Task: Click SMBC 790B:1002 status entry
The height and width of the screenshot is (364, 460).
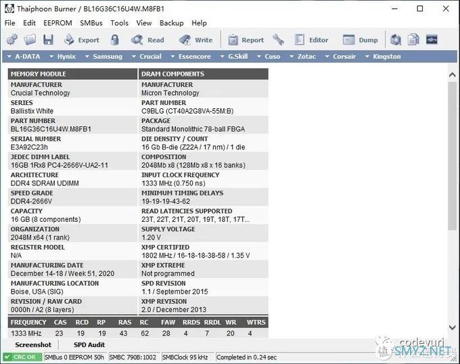Action: click(x=133, y=357)
